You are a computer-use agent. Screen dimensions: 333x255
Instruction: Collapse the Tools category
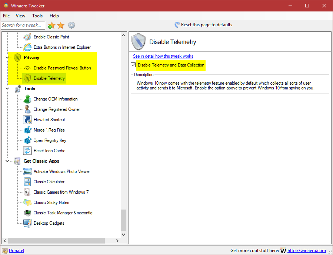(7, 88)
